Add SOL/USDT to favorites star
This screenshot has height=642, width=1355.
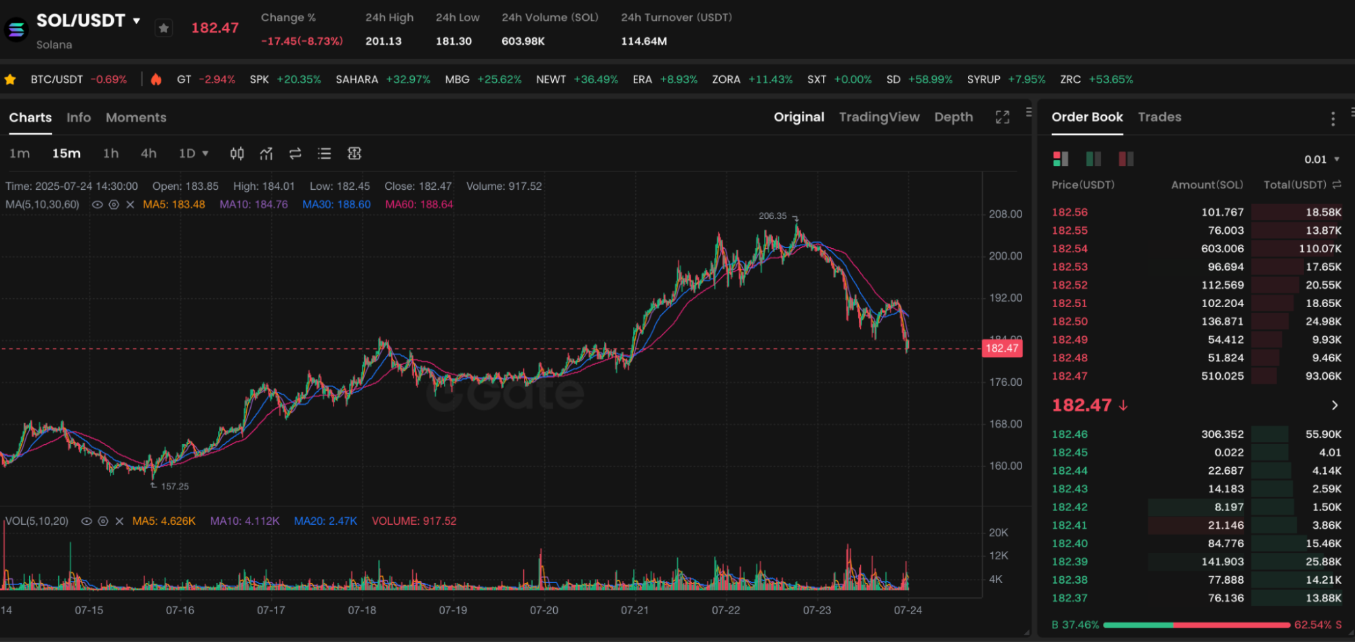pyautogui.click(x=163, y=28)
